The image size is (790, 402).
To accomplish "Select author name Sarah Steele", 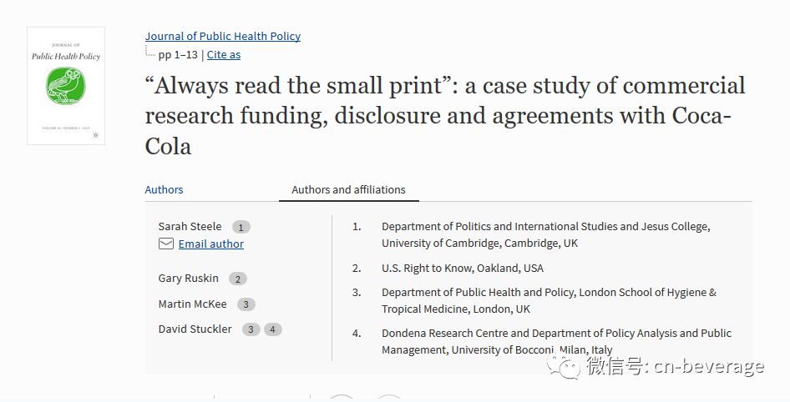I will coord(190,226).
